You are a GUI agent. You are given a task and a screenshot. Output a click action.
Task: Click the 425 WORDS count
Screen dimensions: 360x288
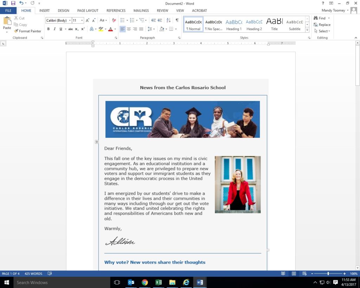point(33,274)
